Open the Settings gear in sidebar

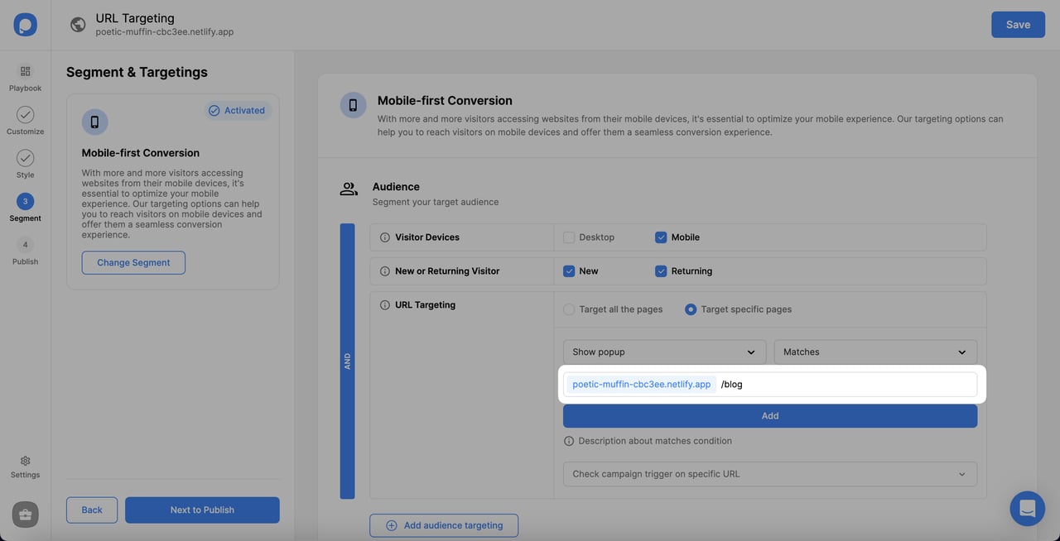[x=25, y=461]
